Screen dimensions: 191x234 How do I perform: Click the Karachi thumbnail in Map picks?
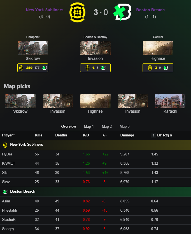[170, 101]
